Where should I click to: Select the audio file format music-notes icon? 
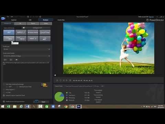coord(45,39)
